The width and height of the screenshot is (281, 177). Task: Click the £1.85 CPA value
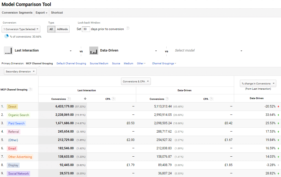pyautogui.click(x=228, y=165)
